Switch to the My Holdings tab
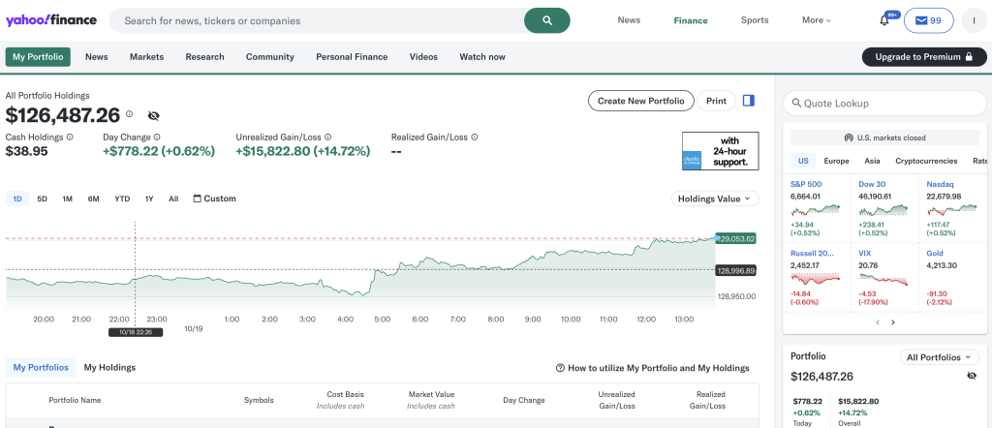The width and height of the screenshot is (992, 428). [109, 368]
